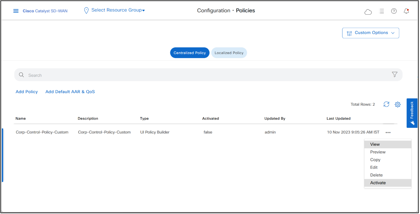420x214 pixels.
Task: Open the help question mark icon
Action: (x=394, y=11)
